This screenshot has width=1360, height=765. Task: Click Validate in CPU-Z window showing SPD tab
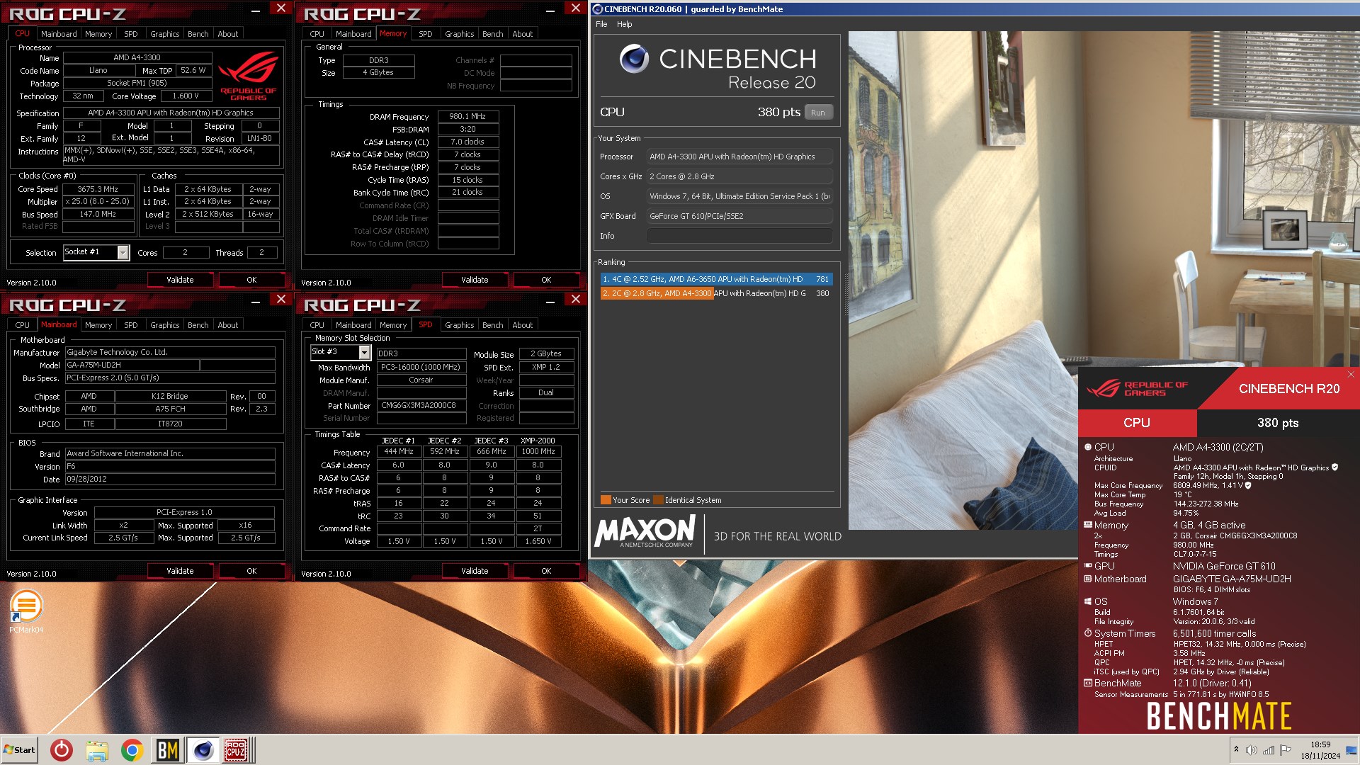pyautogui.click(x=475, y=571)
